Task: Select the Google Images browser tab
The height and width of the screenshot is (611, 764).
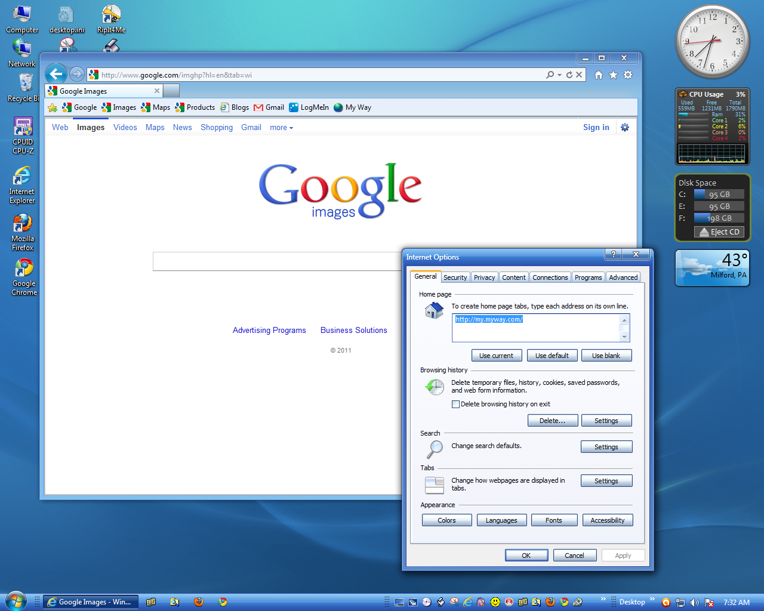Action: click(104, 91)
